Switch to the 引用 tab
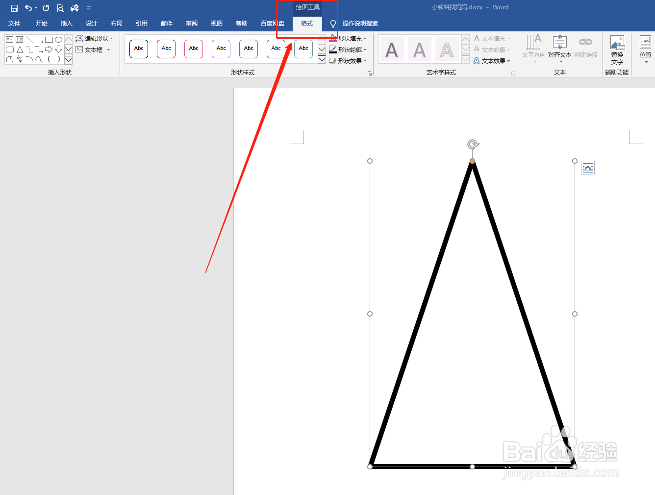Image resolution: width=655 pixels, height=495 pixels. coord(142,24)
